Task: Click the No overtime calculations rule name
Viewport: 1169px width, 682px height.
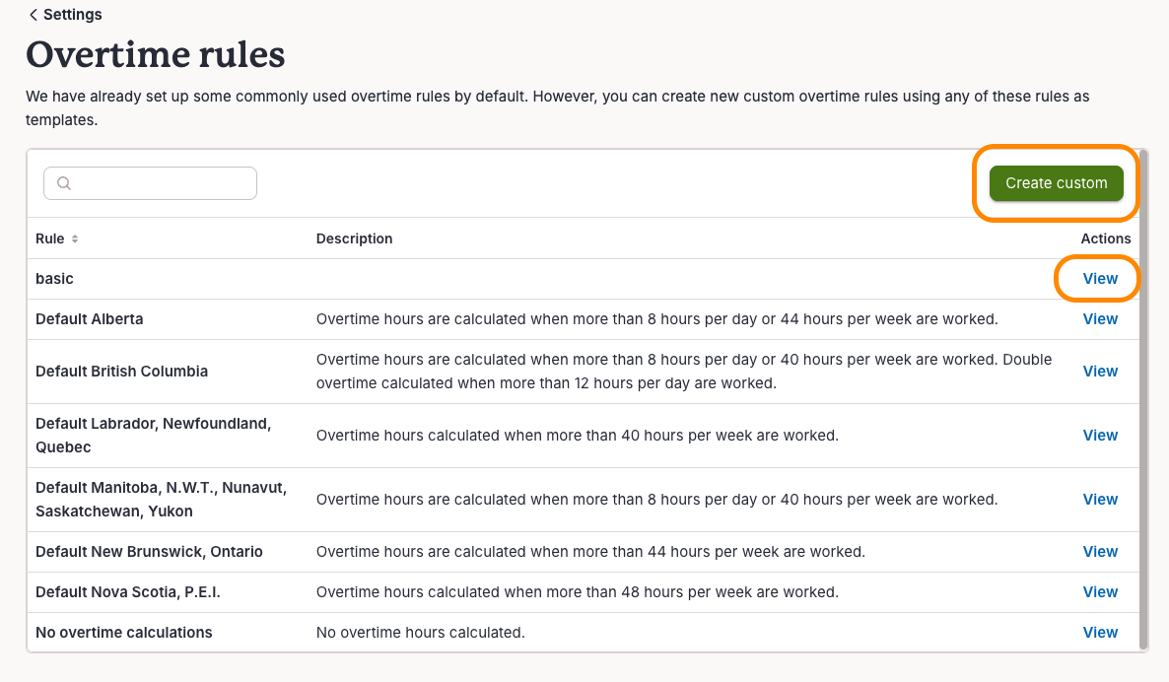Action: 124,632
